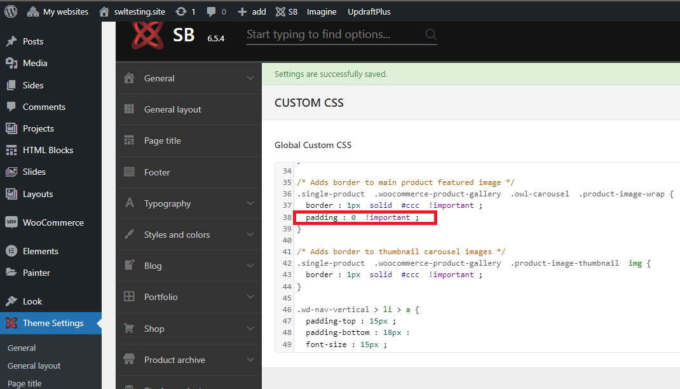The image size is (680, 389).
Task: Click the SB icon in admin bar
Action: click(x=280, y=11)
